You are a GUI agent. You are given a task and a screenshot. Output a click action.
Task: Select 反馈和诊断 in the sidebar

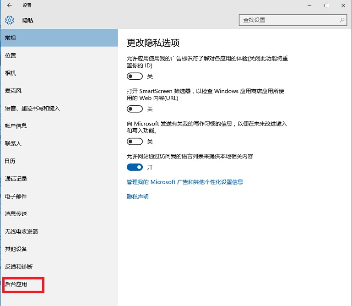[x=19, y=267]
